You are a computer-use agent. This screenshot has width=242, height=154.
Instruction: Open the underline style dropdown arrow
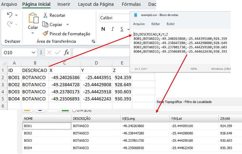point(128,29)
